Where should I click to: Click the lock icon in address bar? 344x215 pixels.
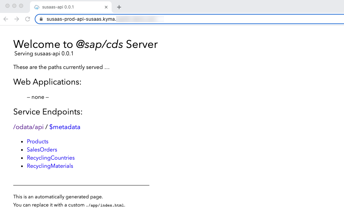pyautogui.click(x=41, y=19)
